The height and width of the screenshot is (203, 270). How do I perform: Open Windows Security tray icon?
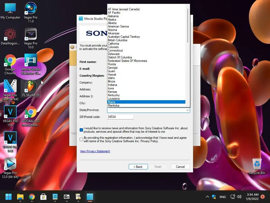click(214, 197)
